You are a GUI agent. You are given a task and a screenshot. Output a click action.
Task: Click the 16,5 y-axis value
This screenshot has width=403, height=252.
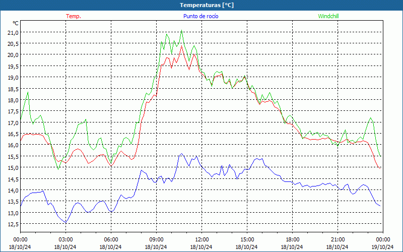(14, 134)
